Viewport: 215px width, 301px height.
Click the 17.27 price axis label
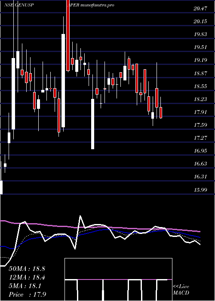200,138
